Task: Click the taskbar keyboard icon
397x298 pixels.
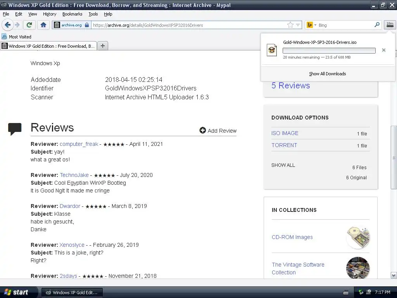Action: 345,293
